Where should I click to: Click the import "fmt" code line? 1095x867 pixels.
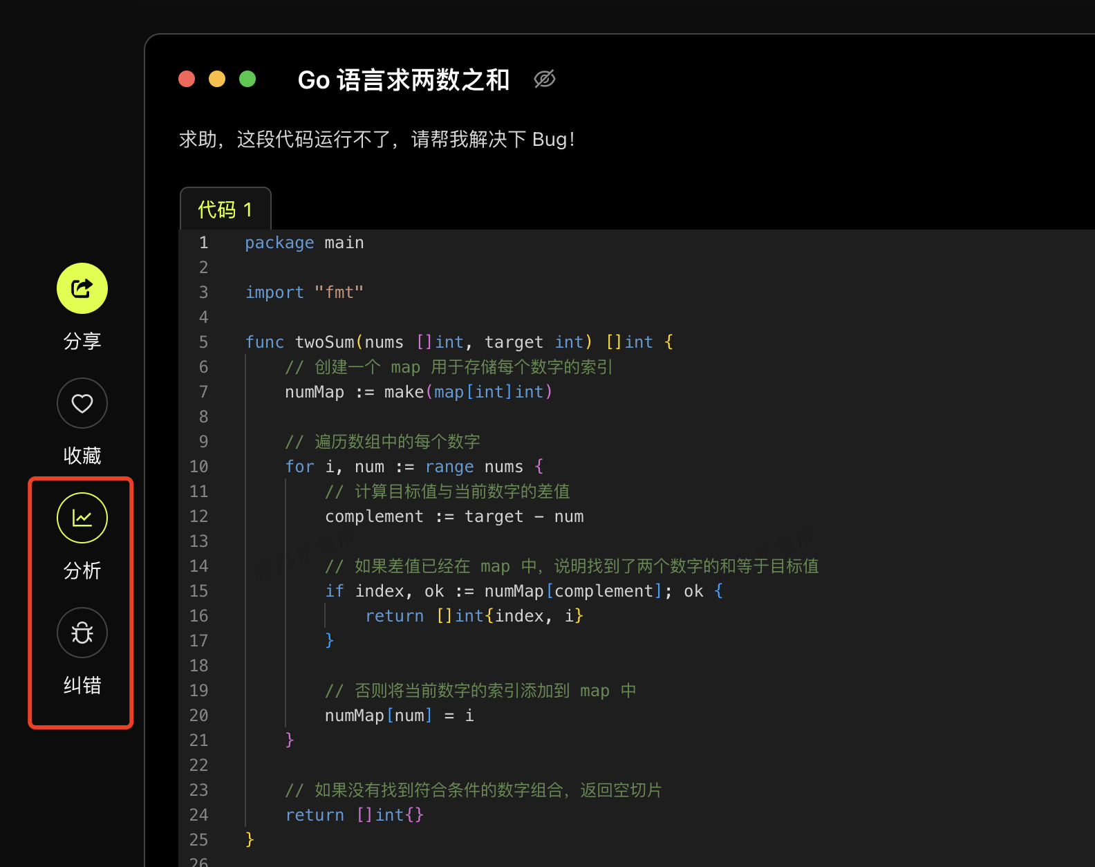tap(304, 292)
